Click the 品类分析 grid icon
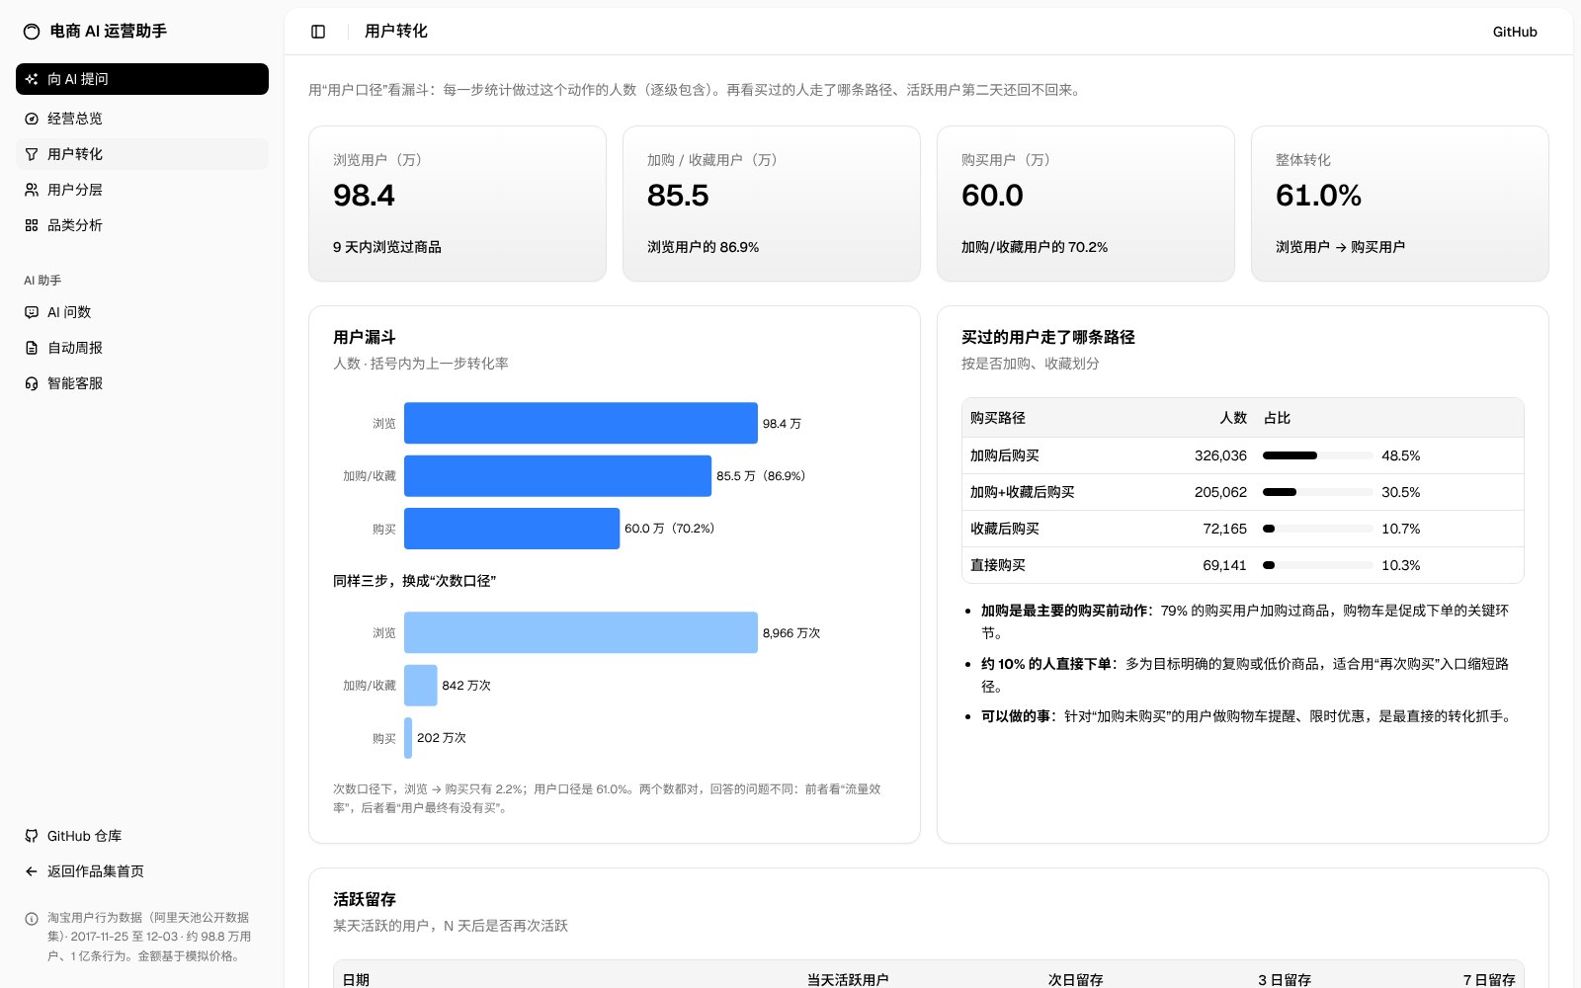 32,225
